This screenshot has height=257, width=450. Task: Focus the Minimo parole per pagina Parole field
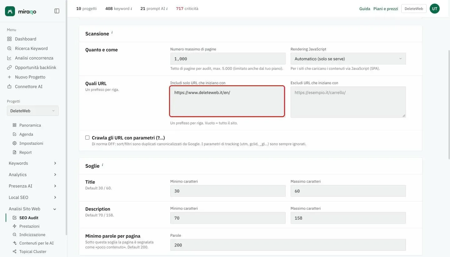click(288, 245)
